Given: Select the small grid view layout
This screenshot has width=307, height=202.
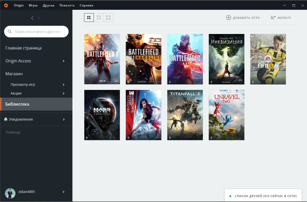Looking at the screenshot, I should (89, 18).
